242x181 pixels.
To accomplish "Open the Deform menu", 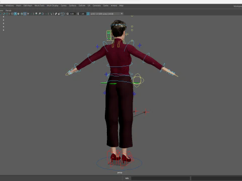I will click(x=82, y=6).
